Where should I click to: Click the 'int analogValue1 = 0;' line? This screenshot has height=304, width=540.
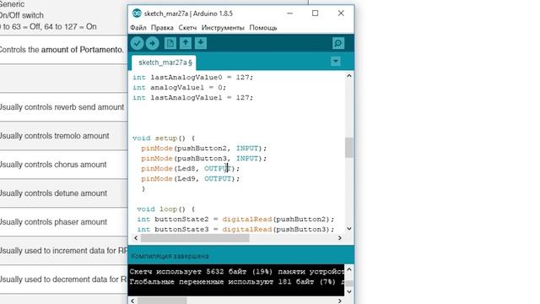180,88
